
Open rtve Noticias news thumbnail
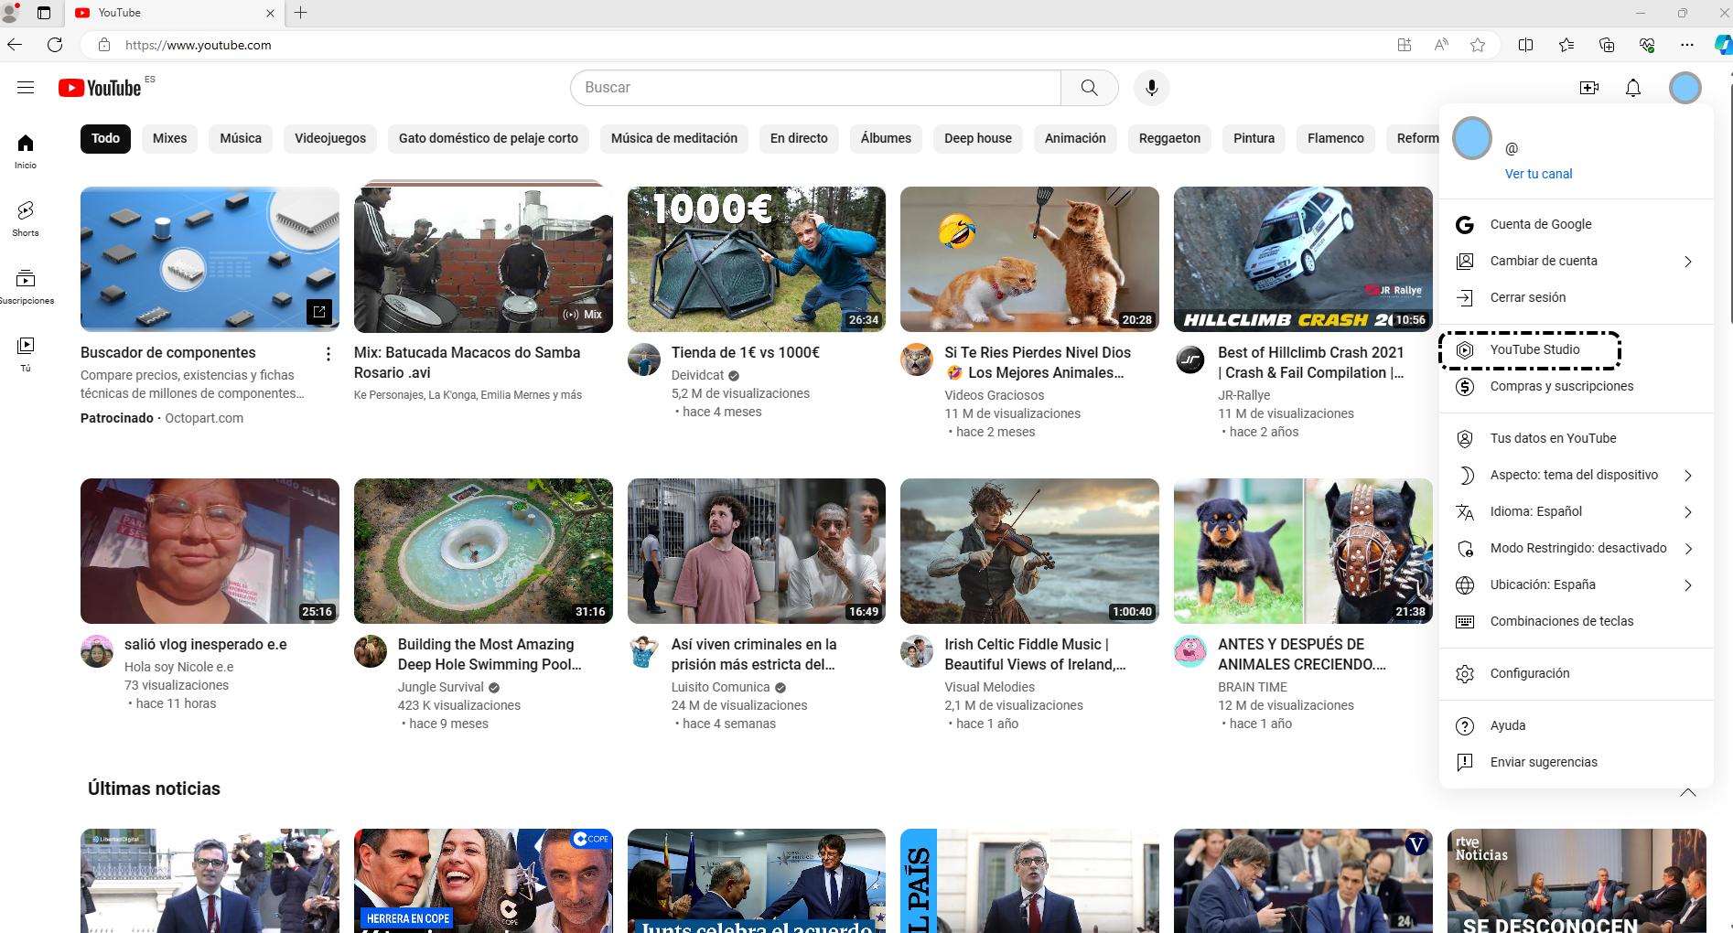pyautogui.click(x=1577, y=881)
